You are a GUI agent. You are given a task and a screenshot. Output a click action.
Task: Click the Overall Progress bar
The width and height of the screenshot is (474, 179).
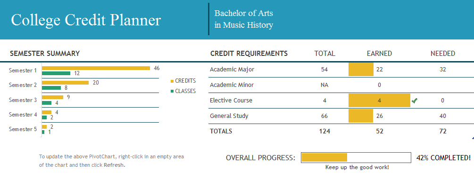pos(356,157)
